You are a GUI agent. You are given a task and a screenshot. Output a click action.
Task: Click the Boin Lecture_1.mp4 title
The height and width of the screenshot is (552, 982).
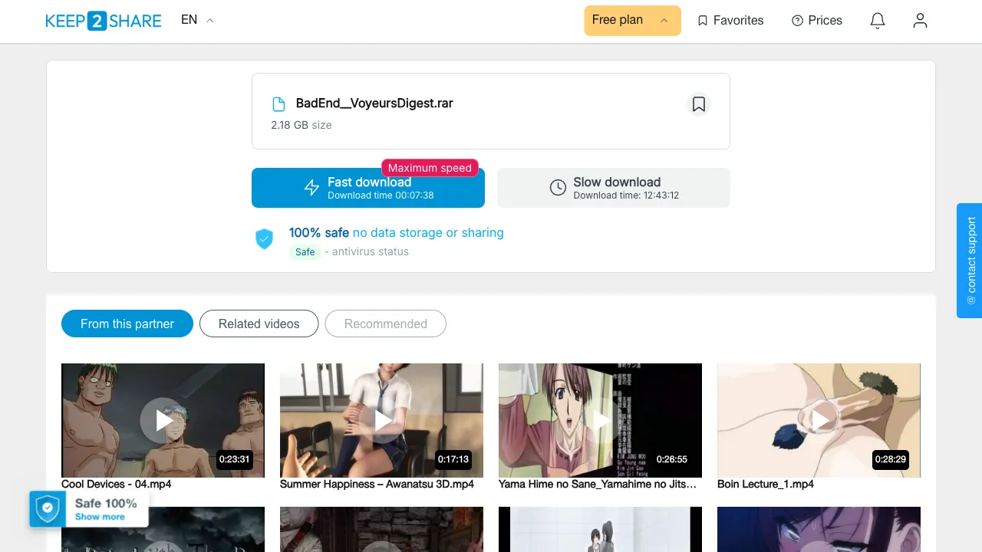pyautogui.click(x=766, y=484)
